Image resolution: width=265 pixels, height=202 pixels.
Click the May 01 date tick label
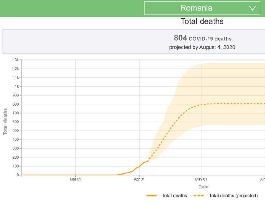(201, 179)
